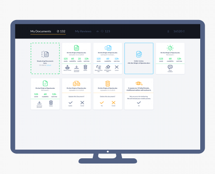The height and width of the screenshot is (174, 215).
Task: Cancel the waiting-for-reviewer document
Action: 117,68
